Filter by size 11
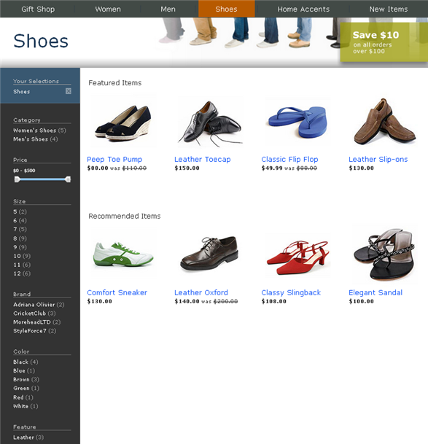The width and height of the screenshot is (428, 444). [x=22, y=265]
